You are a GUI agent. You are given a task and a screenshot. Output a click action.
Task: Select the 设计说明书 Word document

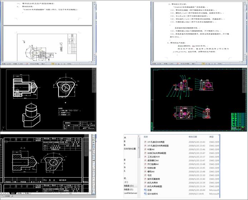click(153, 194)
